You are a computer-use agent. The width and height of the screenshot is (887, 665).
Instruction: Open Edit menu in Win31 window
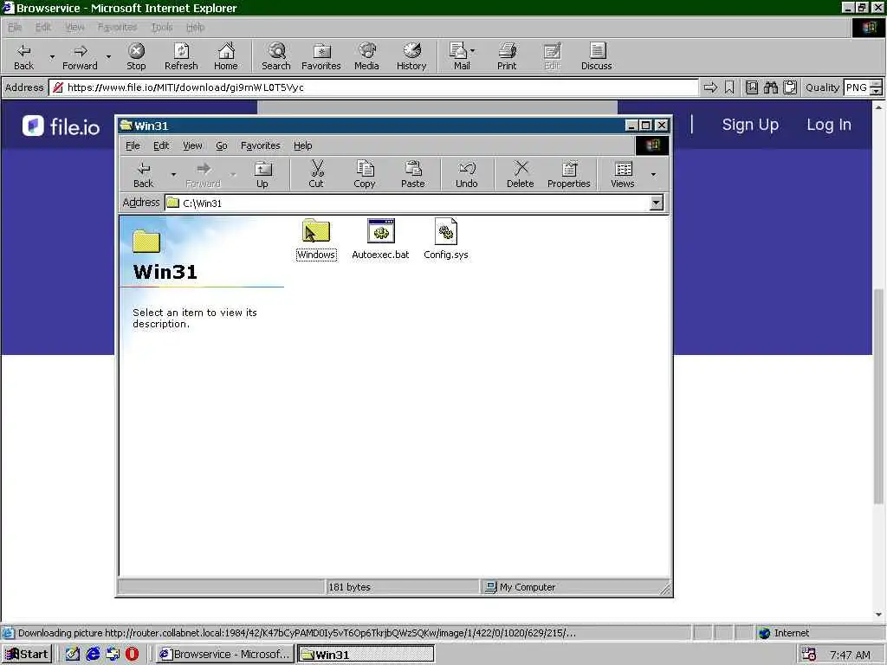tap(161, 145)
